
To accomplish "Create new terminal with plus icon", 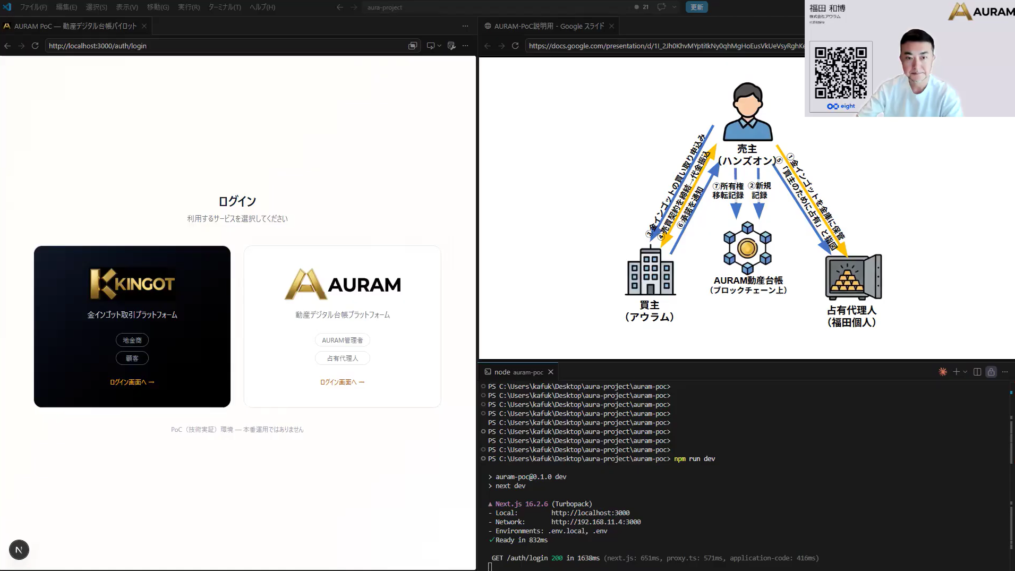I will 956,372.
